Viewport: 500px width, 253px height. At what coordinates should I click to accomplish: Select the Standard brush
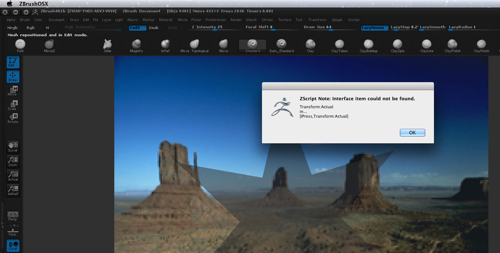[253, 46]
